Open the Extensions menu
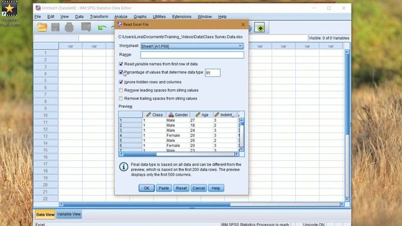Viewport: 402px width, 226px height. coord(182,17)
